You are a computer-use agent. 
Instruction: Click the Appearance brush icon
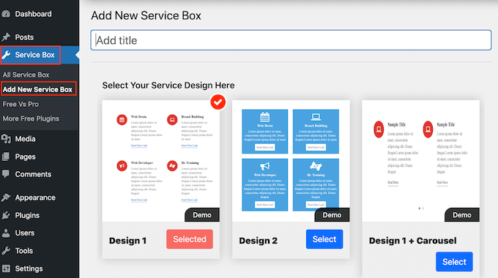coord(6,198)
